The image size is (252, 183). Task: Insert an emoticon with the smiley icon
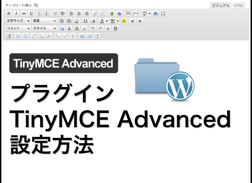pyautogui.click(x=124, y=21)
